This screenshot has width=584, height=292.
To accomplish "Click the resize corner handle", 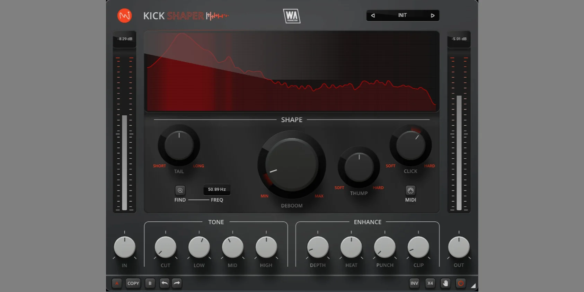I will [473, 286].
